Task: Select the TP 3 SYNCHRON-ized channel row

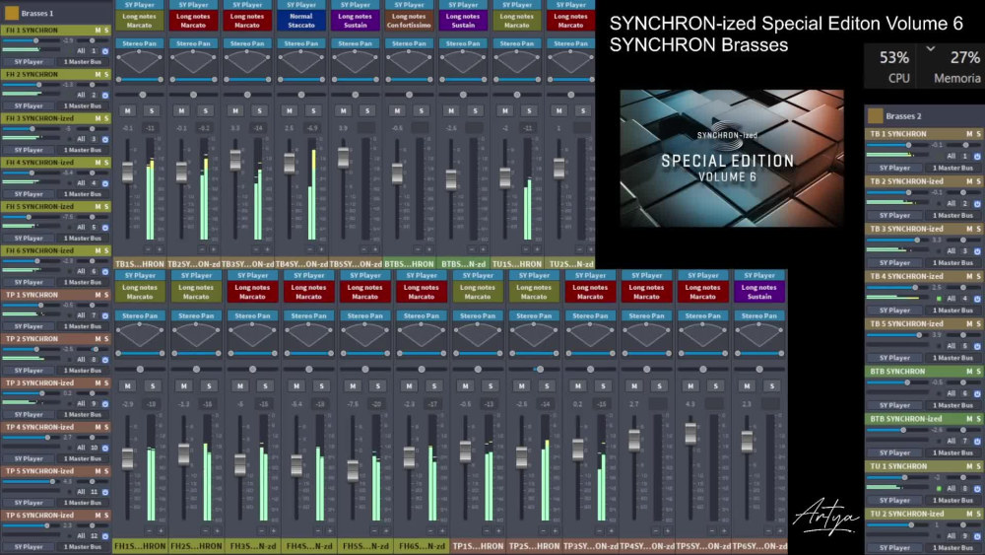Action: 55,382
